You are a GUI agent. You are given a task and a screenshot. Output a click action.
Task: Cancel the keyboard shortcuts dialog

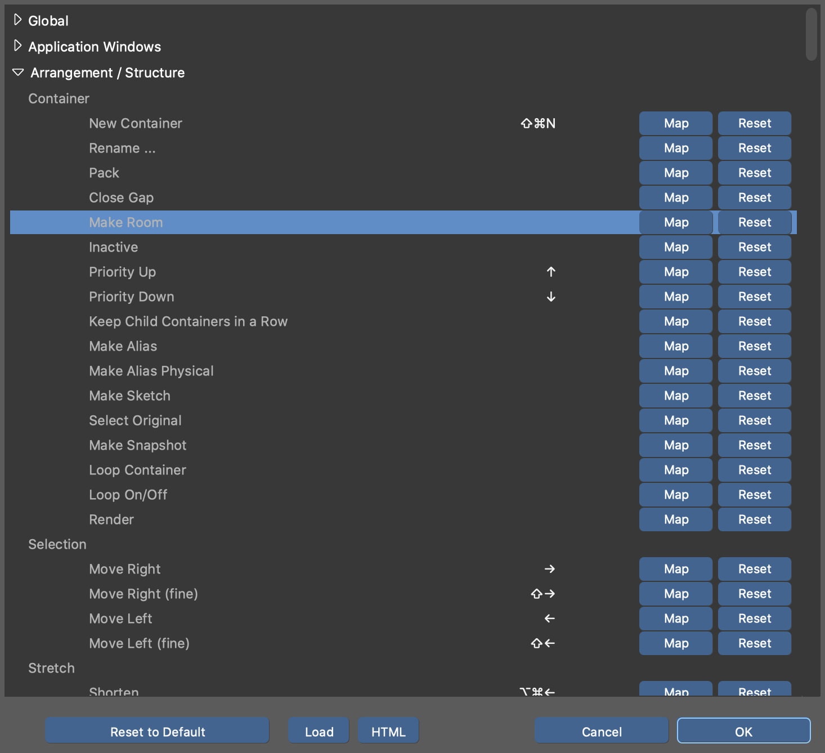click(x=601, y=731)
